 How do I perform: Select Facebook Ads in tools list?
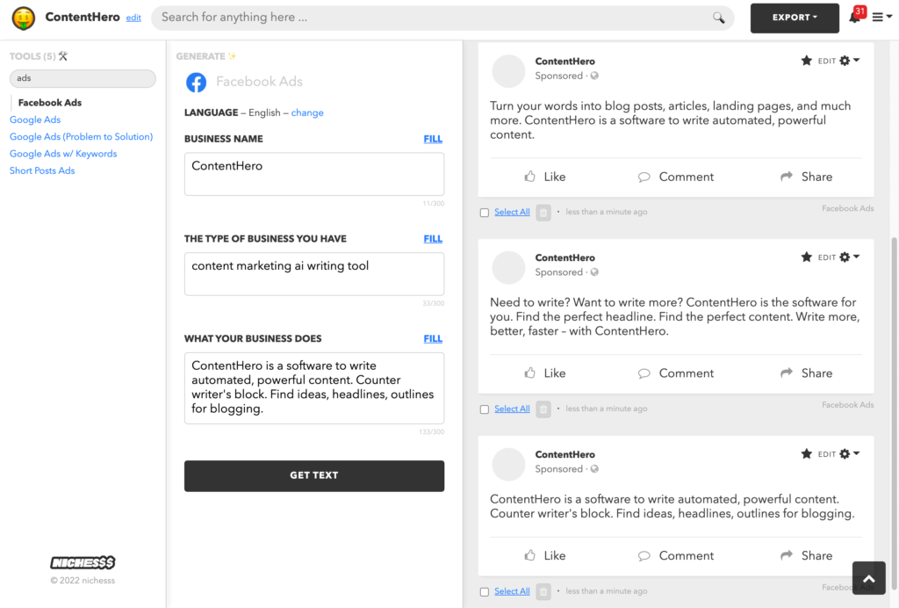[50, 103]
